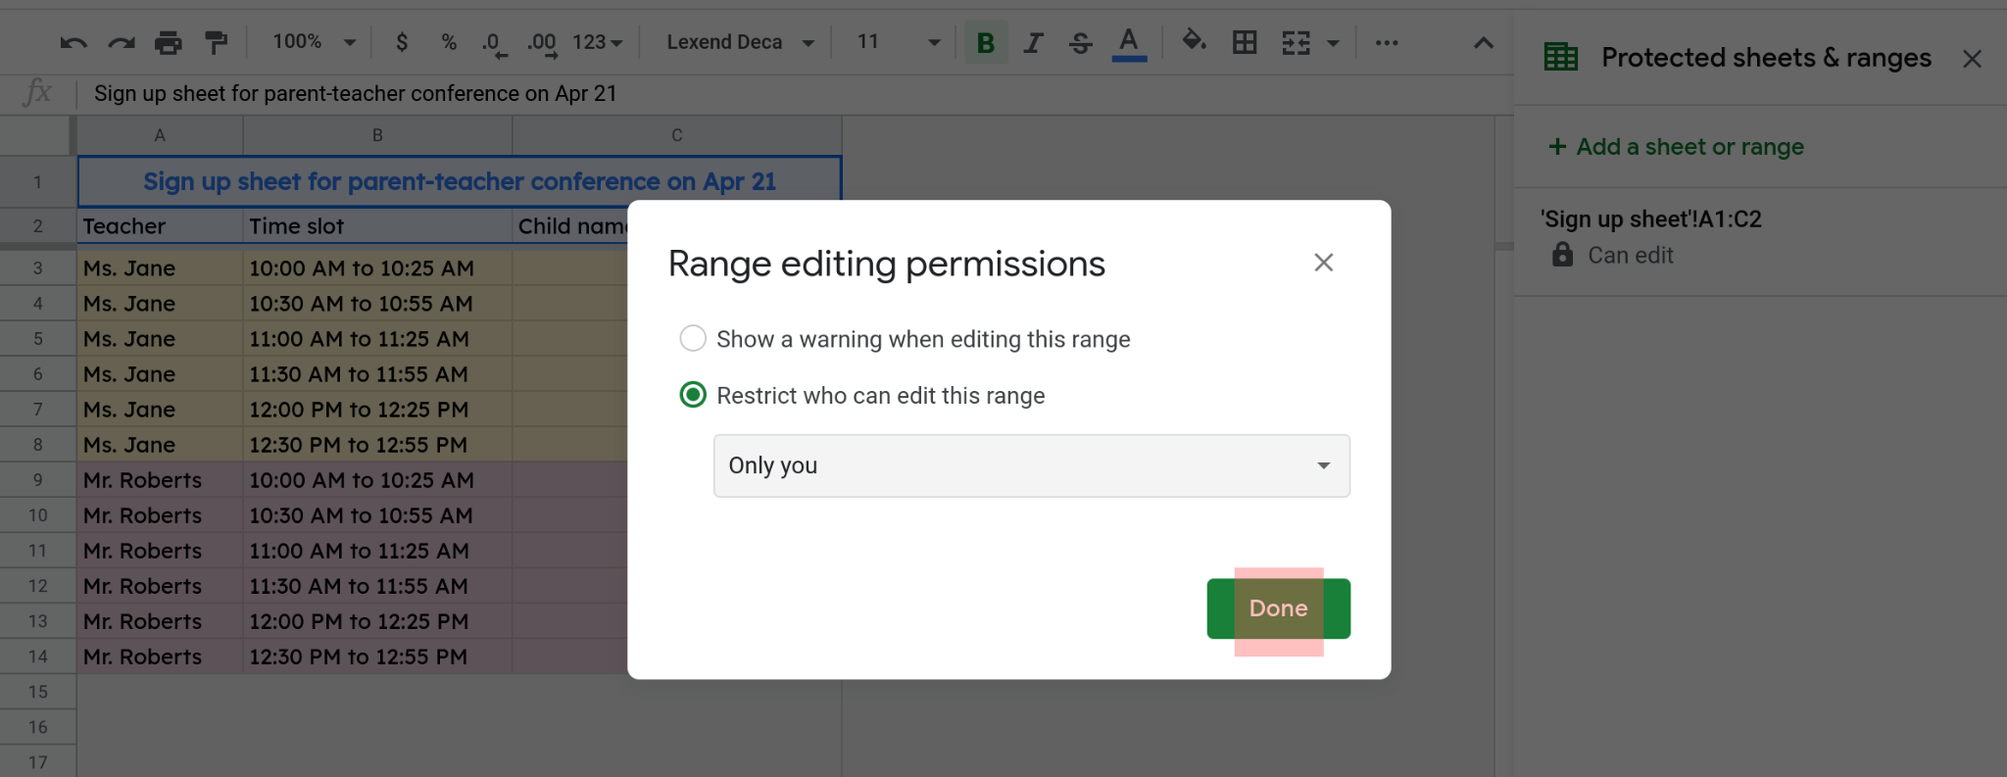Click the vertical scrollbar of the sheet
This screenshot has width=2007, height=777.
tap(1504, 446)
